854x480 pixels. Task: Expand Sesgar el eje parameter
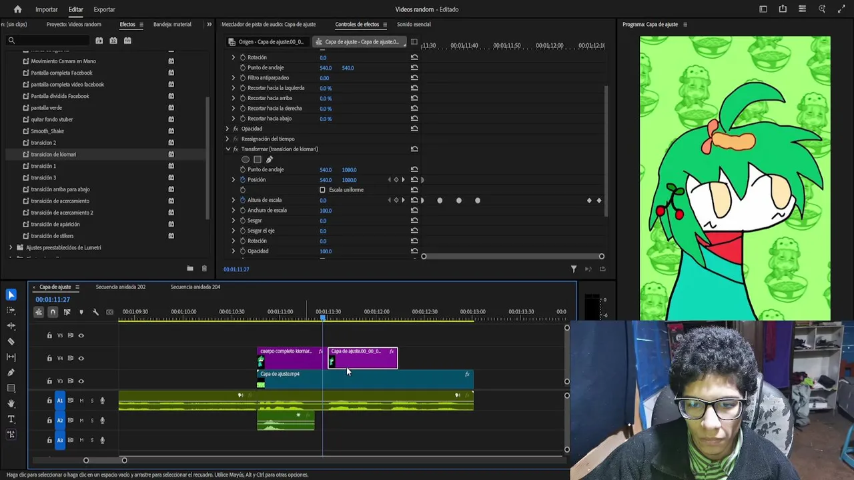[234, 231]
